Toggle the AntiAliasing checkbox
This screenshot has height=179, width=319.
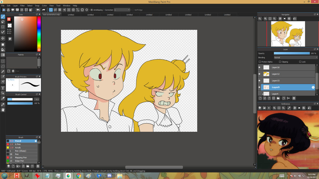pyautogui.click(x=92, y=10)
